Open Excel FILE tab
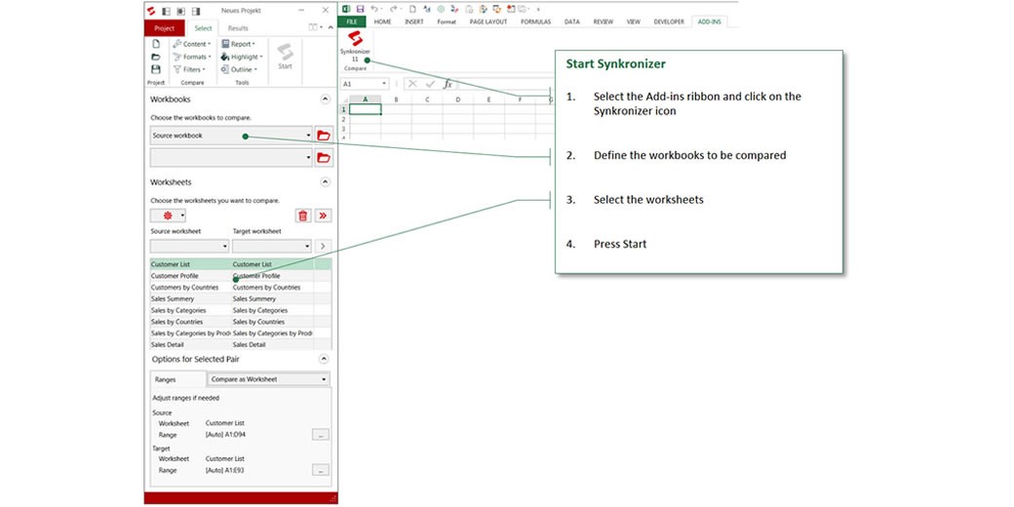Image resolution: width=1014 pixels, height=507 pixels. point(352,22)
